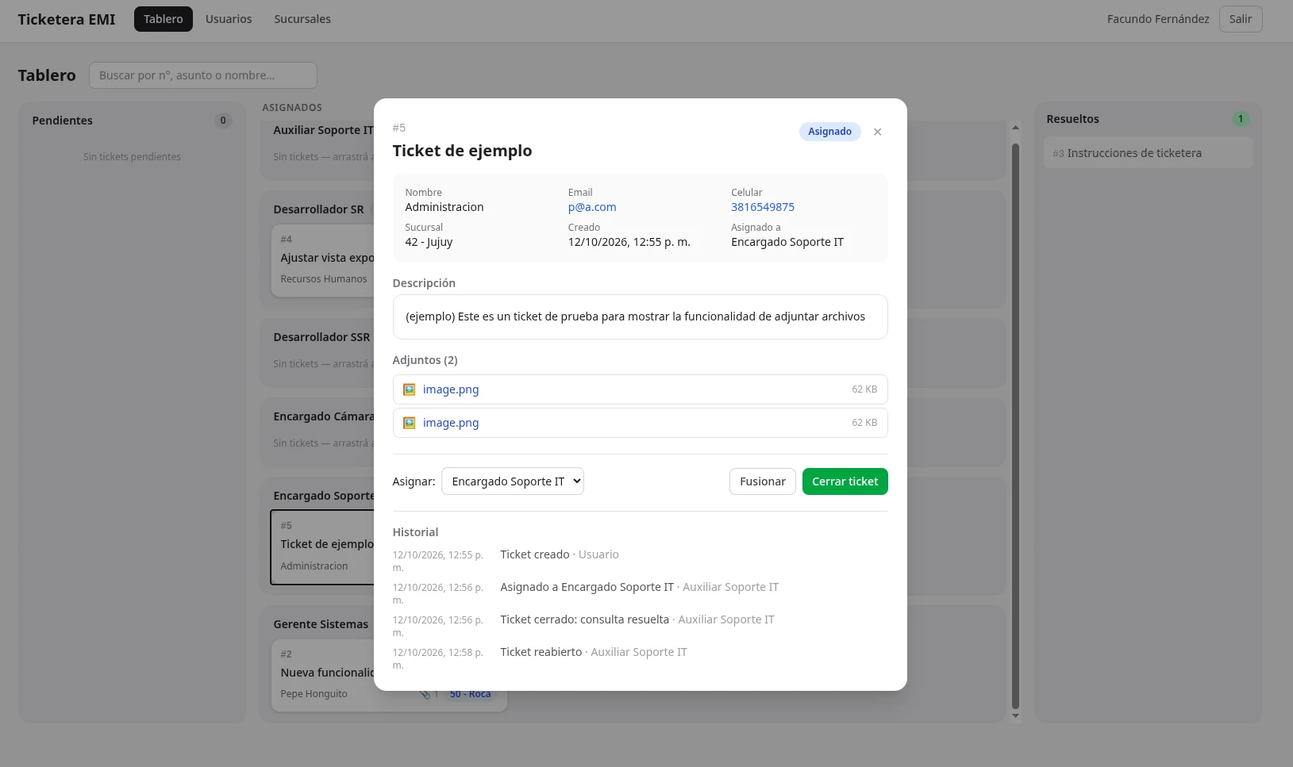Image resolution: width=1293 pixels, height=767 pixels.
Task: Click the green Cerrar ticket button
Action: click(x=845, y=481)
